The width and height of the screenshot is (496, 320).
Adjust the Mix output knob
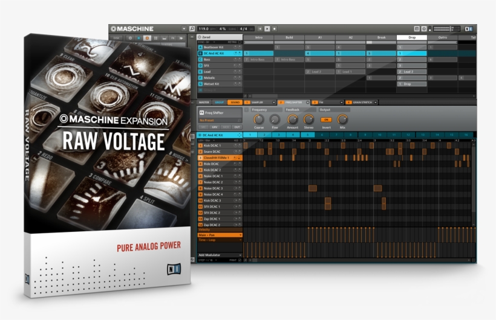tap(342, 120)
